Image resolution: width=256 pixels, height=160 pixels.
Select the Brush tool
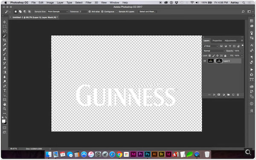[x=5, y=54]
